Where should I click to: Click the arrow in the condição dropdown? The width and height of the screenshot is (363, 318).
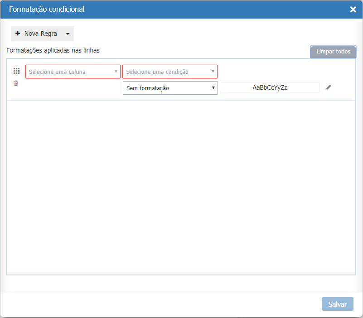213,72
